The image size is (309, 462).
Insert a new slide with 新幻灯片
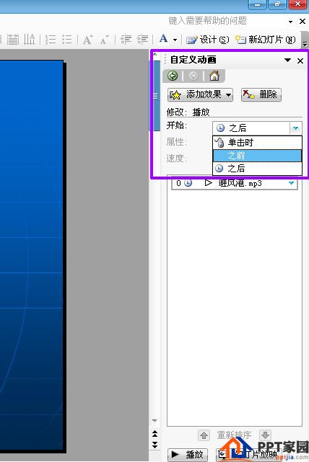point(265,40)
